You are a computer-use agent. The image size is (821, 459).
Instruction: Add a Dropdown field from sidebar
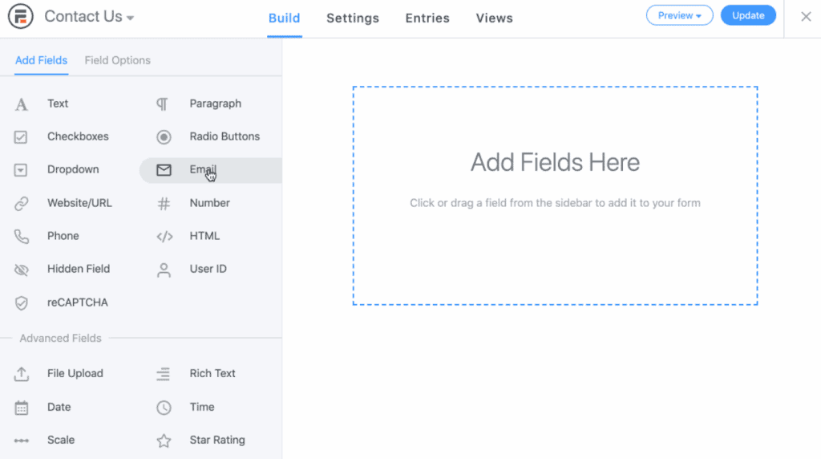pos(72,170)
